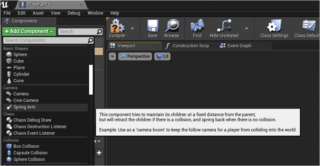Click the plus button beside the component list
The image size is (320, 166).
[99, 153]
